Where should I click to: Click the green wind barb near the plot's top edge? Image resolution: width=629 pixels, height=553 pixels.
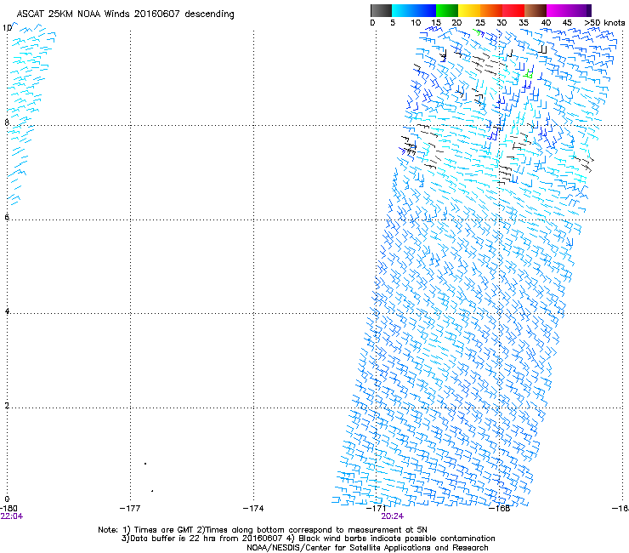click(478, 32)
